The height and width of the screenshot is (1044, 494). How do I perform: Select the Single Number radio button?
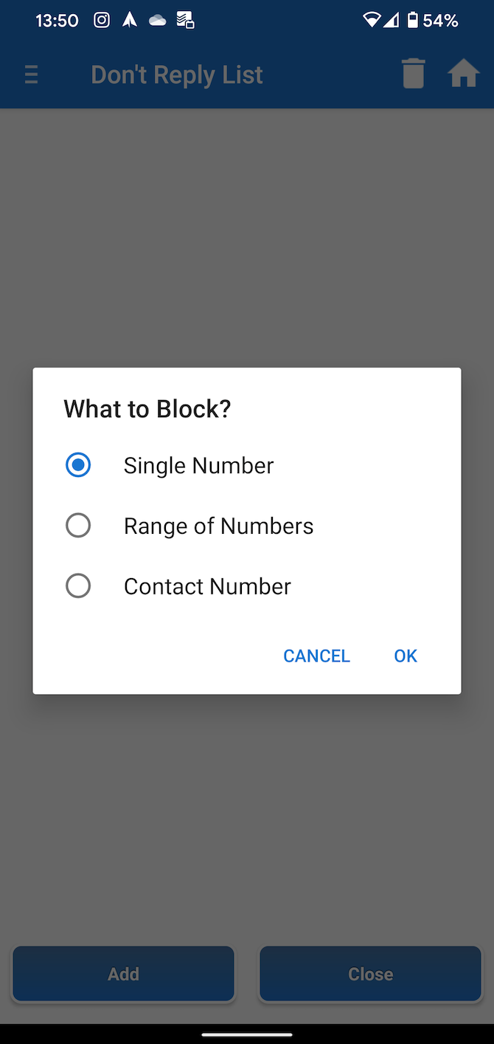(x=78, y=465)
